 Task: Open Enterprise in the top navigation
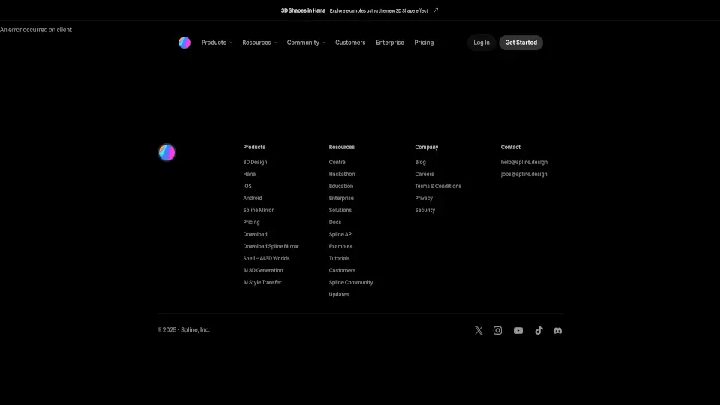pos(390,43)
